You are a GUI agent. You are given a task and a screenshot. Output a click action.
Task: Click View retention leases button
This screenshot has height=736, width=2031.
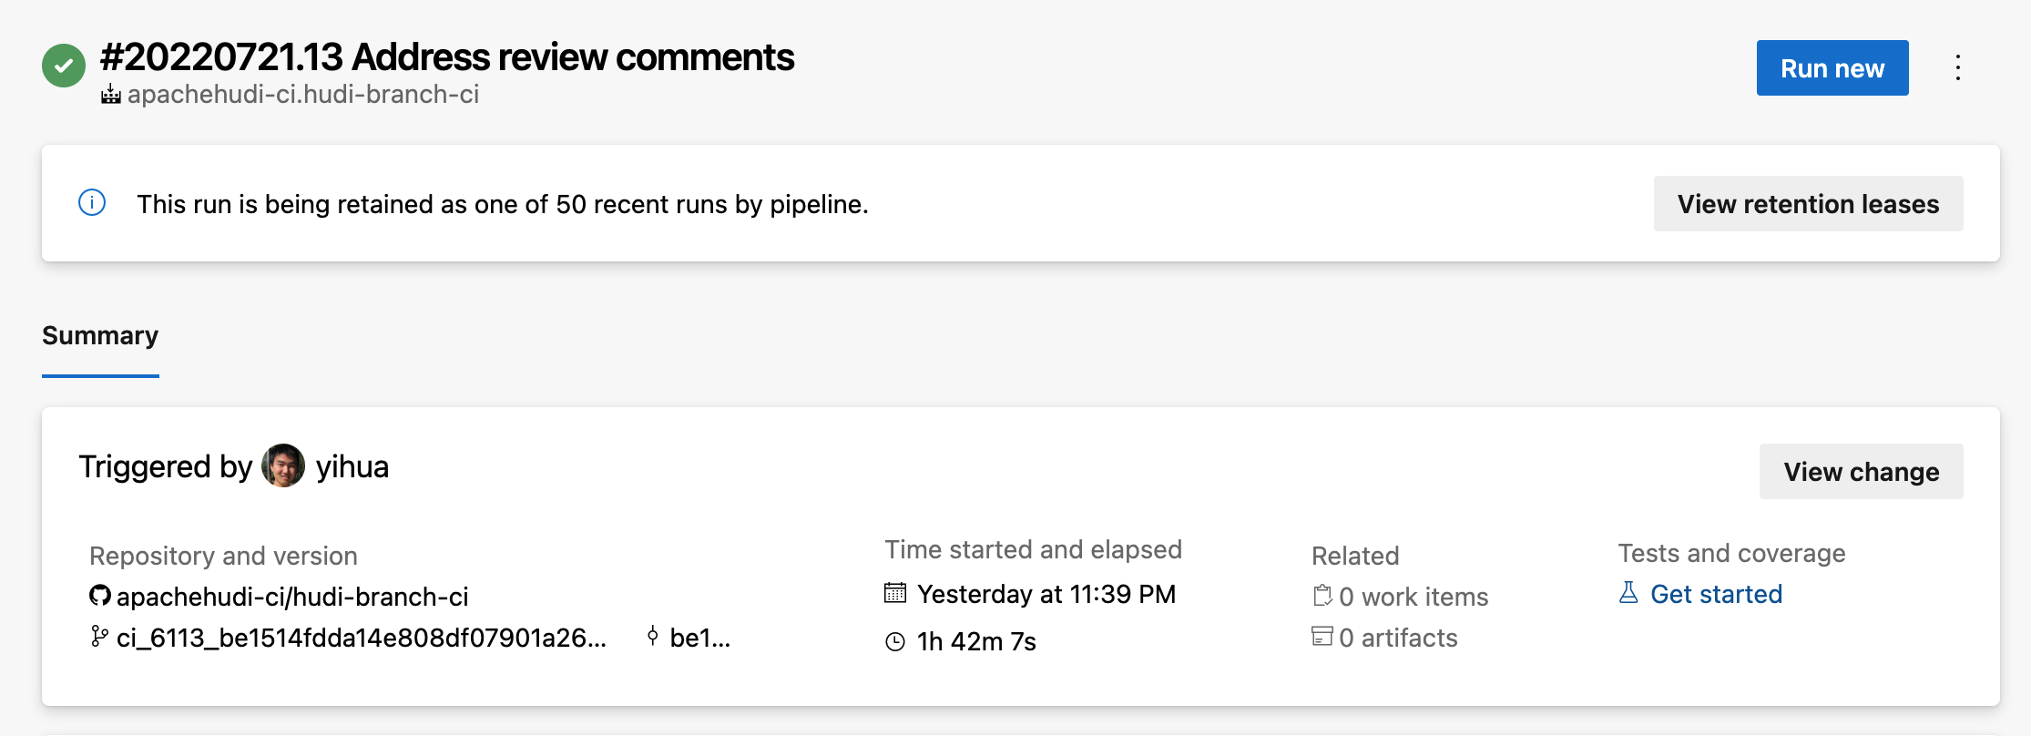(x=1808, y=204)
